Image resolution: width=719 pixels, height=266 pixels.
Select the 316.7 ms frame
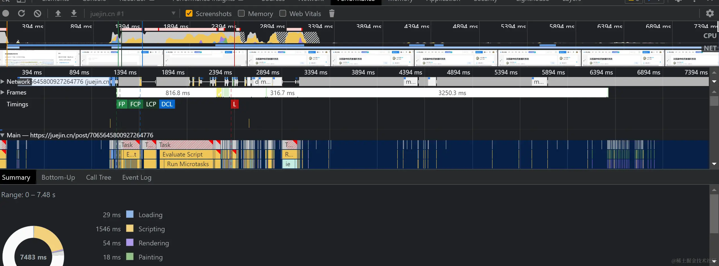coord(282,93)
